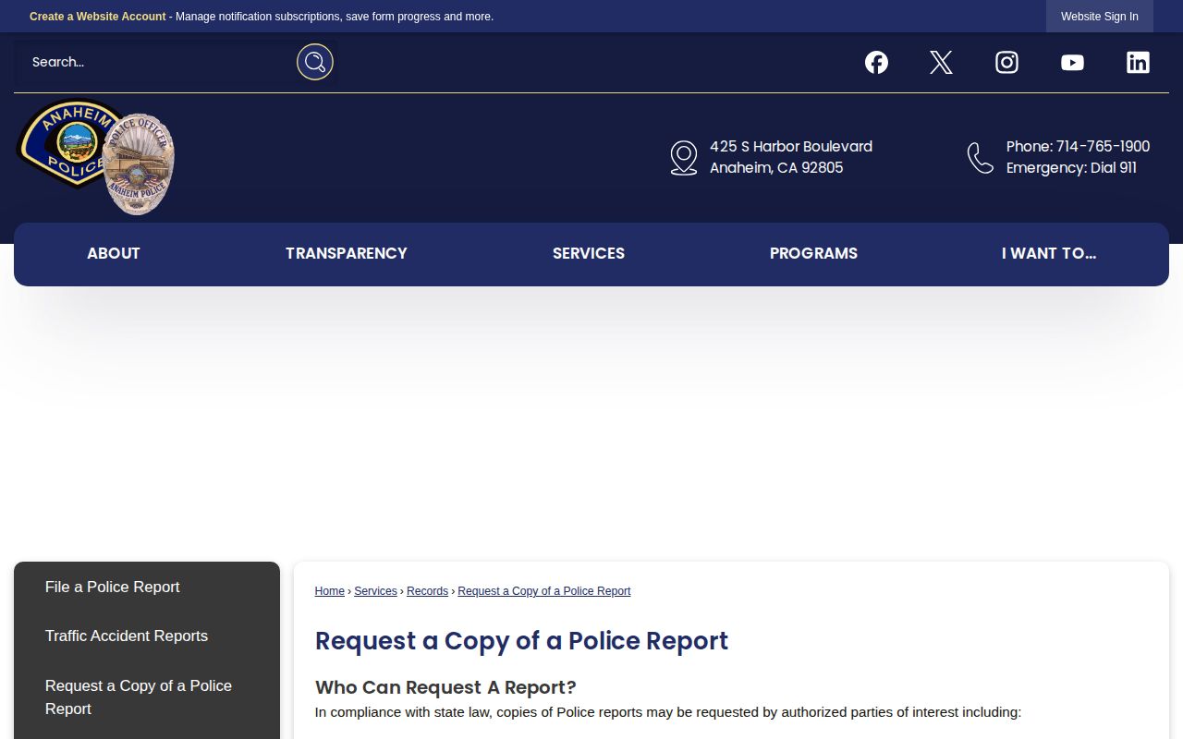The width and height of the screenshot is (1183, 739).
Task: Open the Programs menu
Action: coord(813,254)
